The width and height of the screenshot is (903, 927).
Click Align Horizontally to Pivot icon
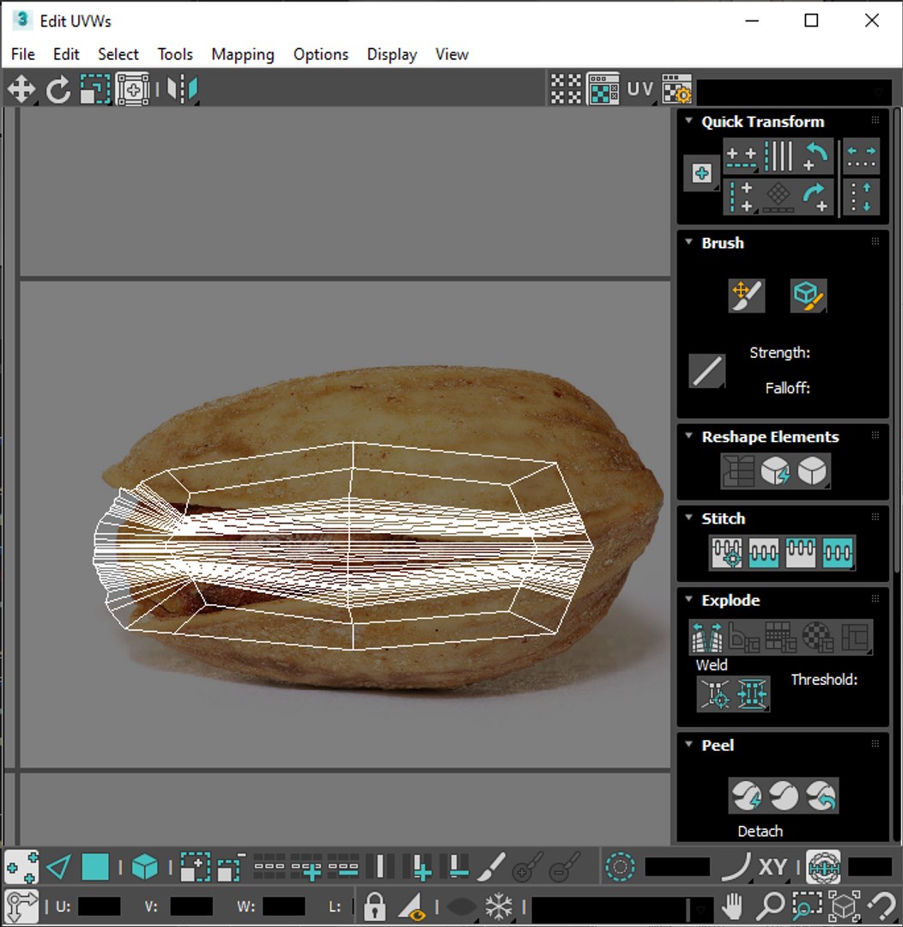[x=741, y=156]
